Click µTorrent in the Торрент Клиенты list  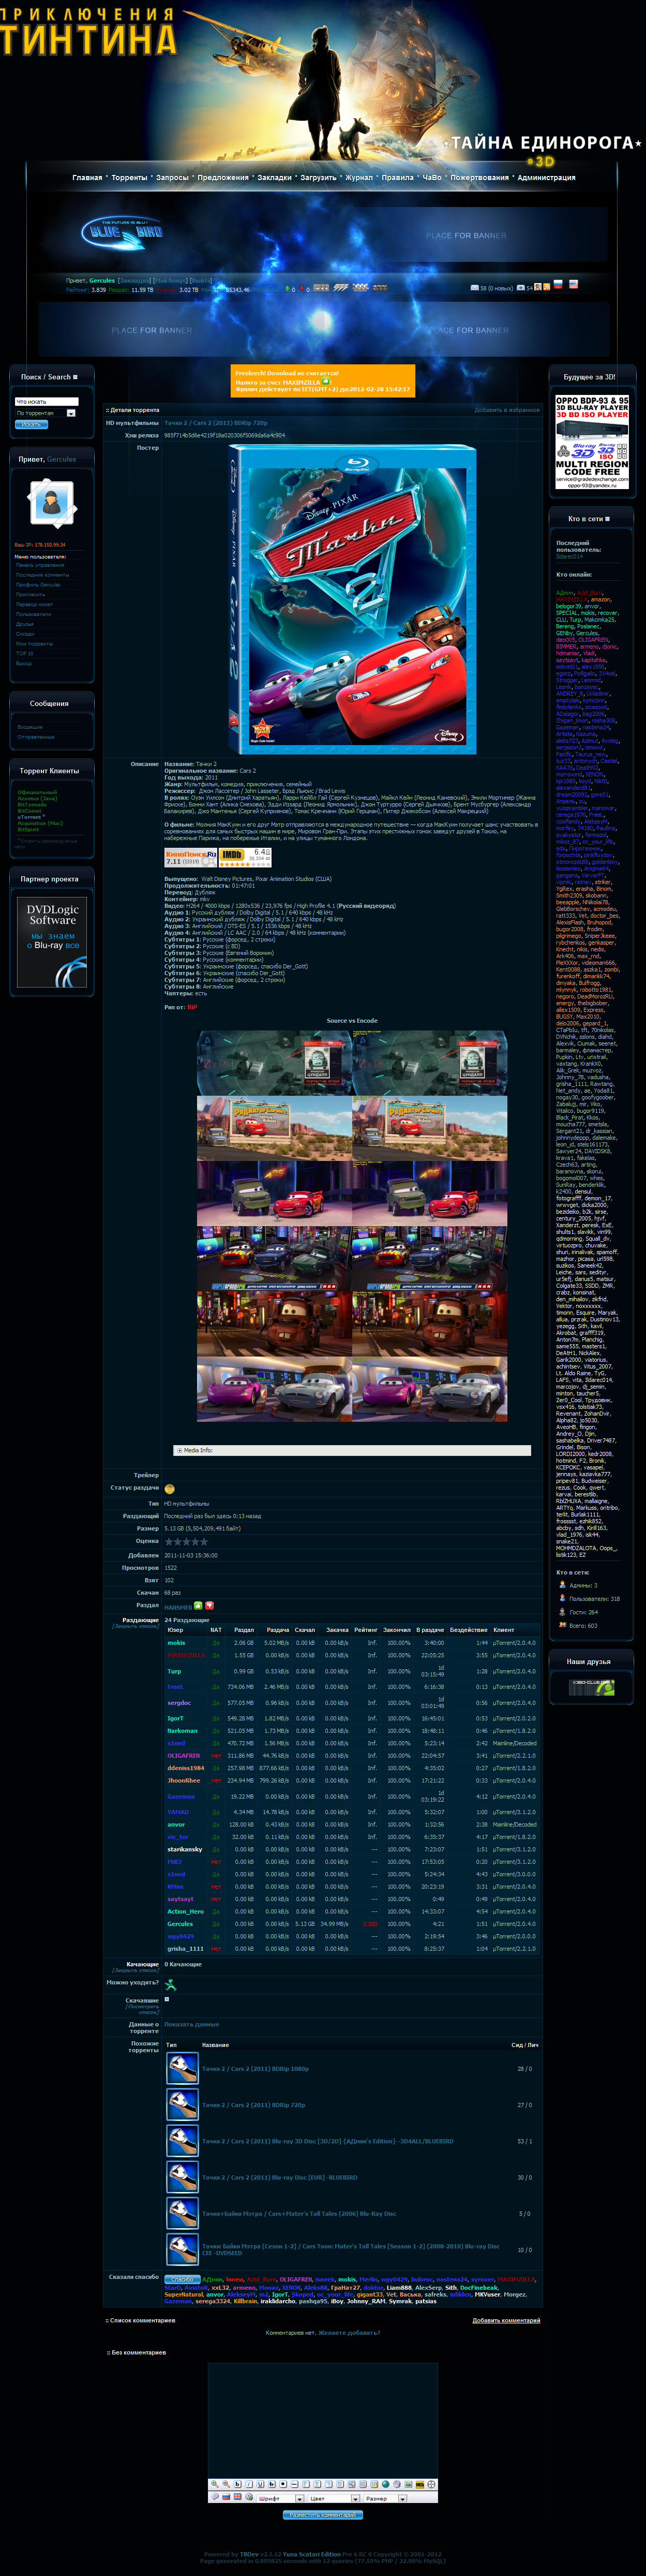tap(30, 817)
